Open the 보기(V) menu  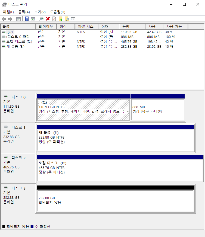[40, 12]
